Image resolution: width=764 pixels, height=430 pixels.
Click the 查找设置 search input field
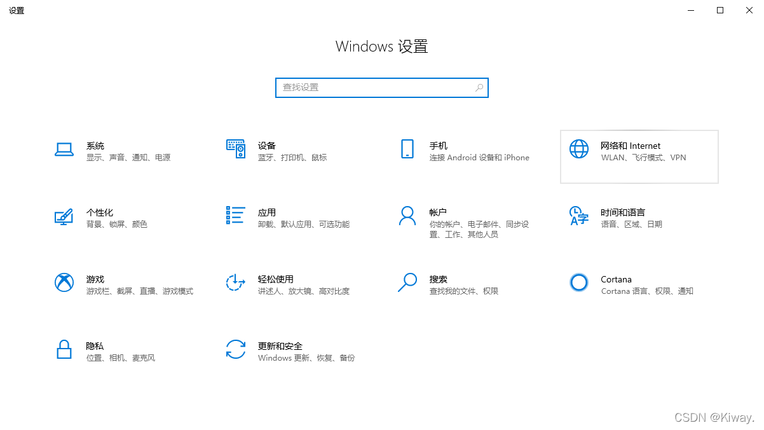click(382, 88)
